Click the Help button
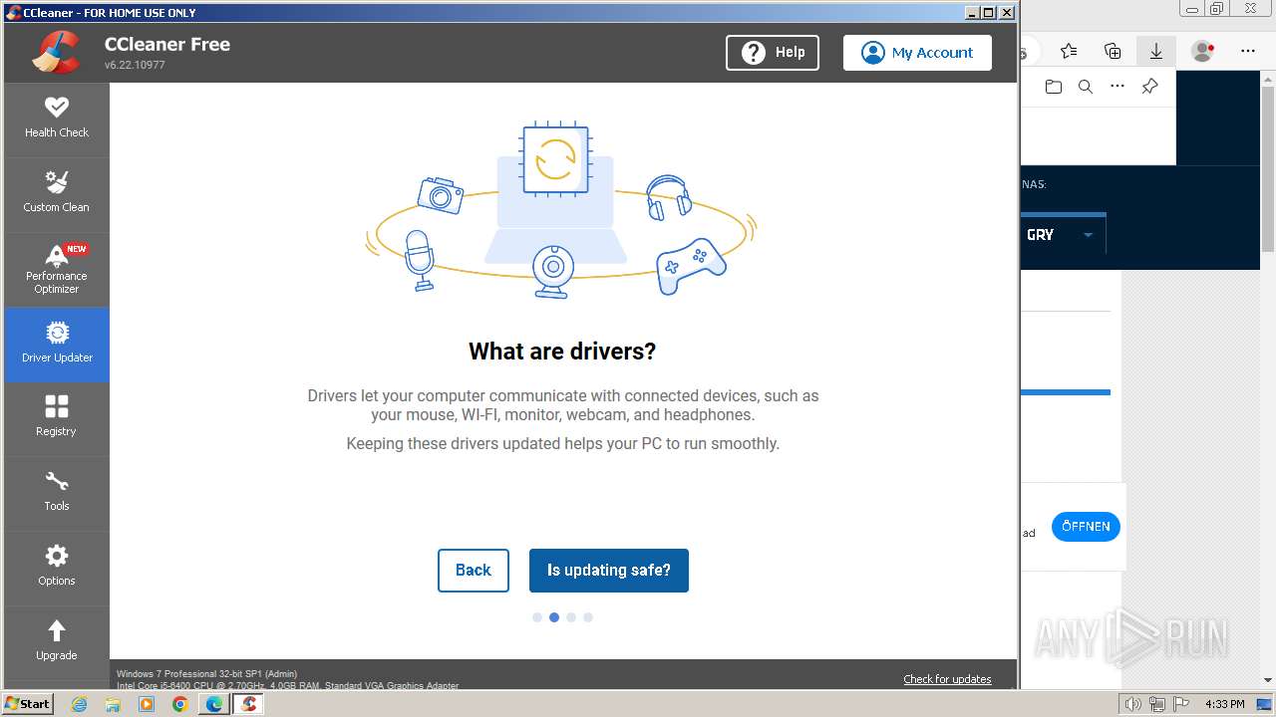Image resolution: width=1276 pixels, height=717 pixels. point(773,53)
